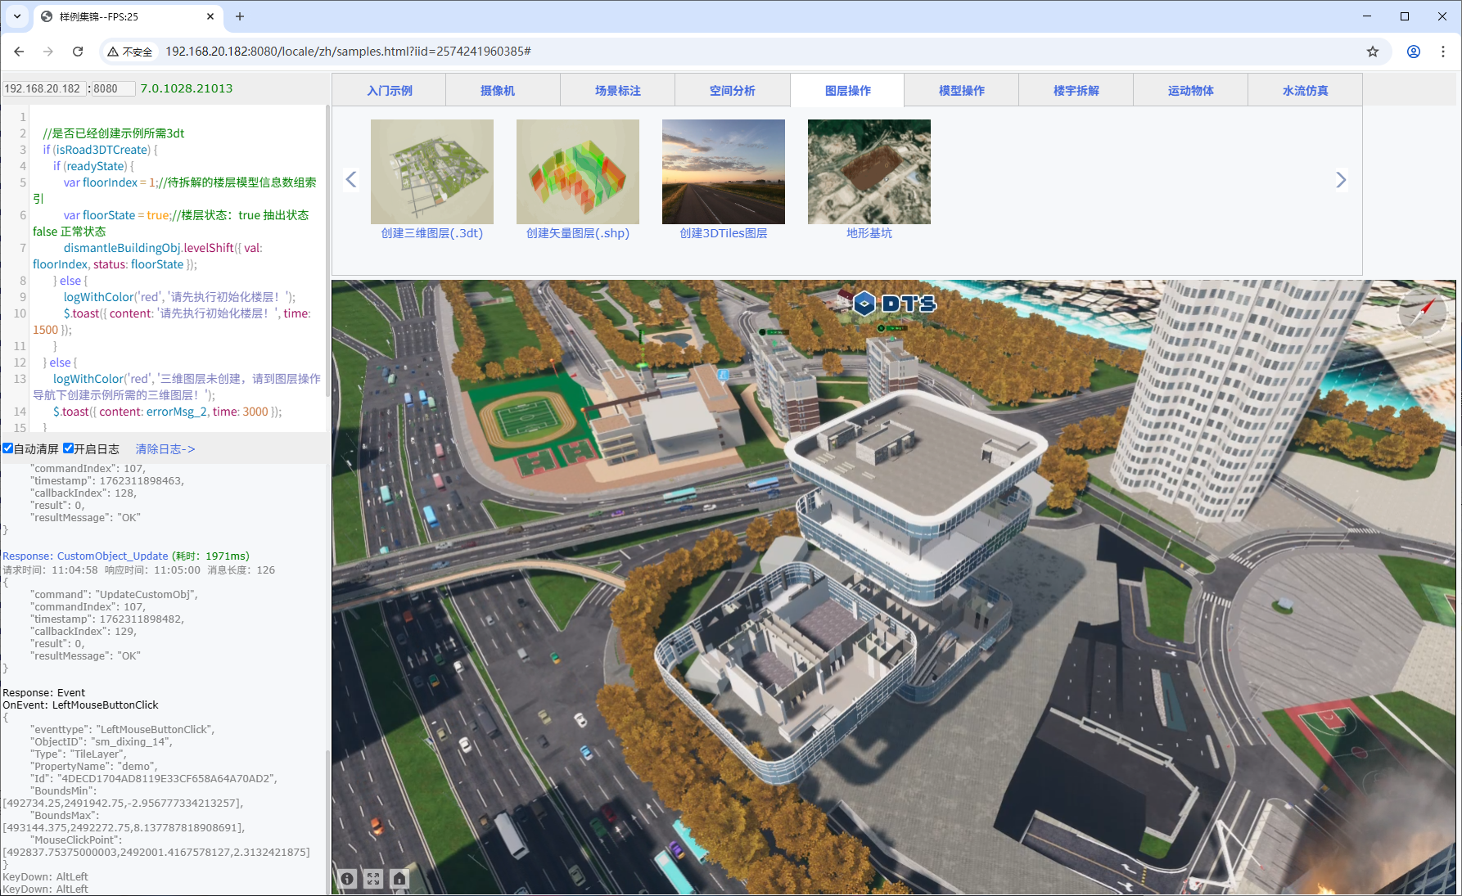
Task: Expand the browser tab search dropdown
Action: pos(16,16)
